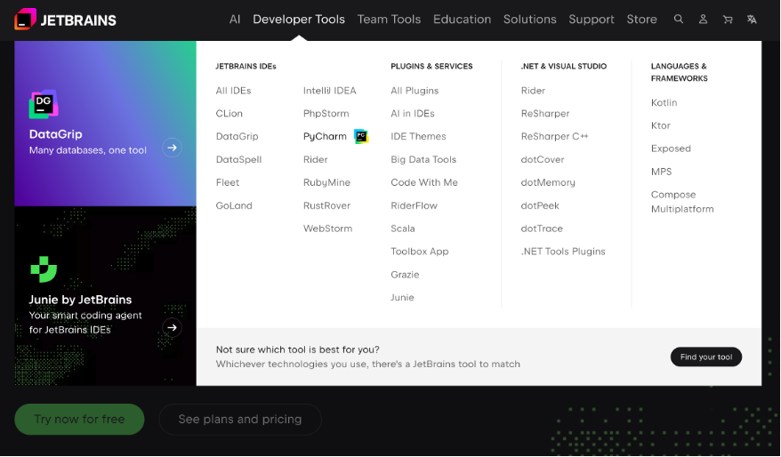This screenshot has height=457, width=781.
Task: Open the ReSharper C++ link
Action: pos(554,136)
